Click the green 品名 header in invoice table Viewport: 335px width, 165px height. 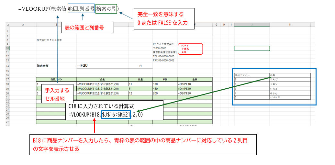pos(103,79)
